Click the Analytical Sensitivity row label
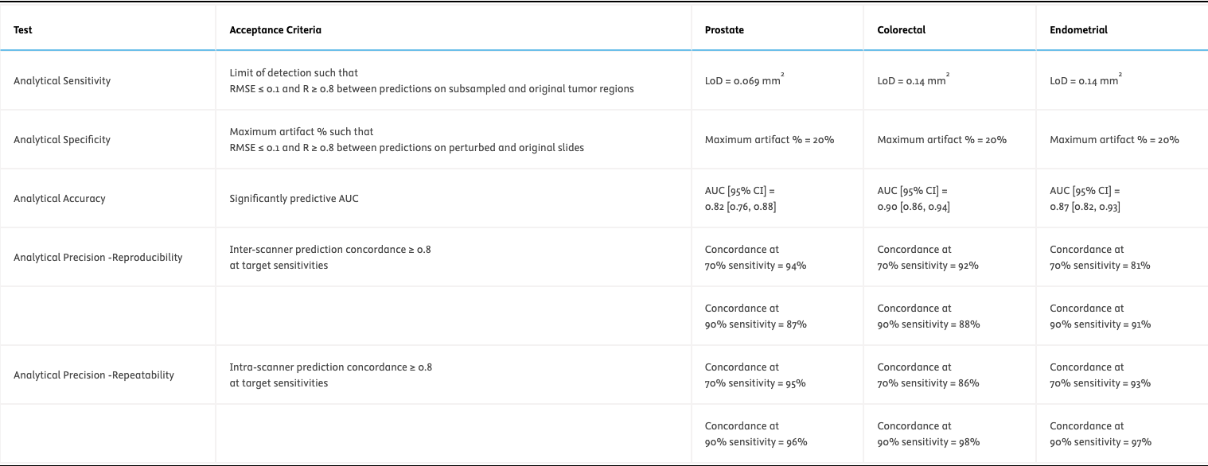The image size is (1208, 466). [62, 81]
